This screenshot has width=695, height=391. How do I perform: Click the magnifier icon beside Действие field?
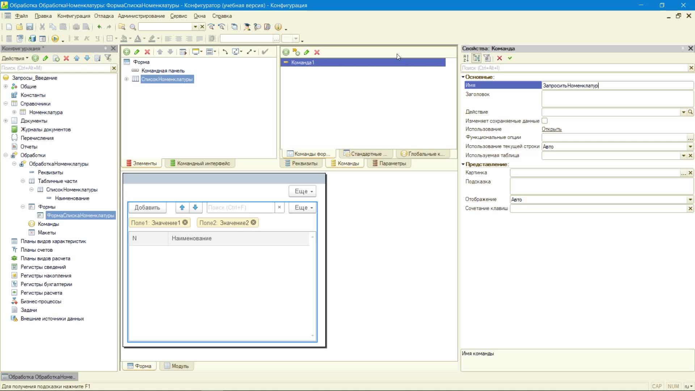pos(690,112)
